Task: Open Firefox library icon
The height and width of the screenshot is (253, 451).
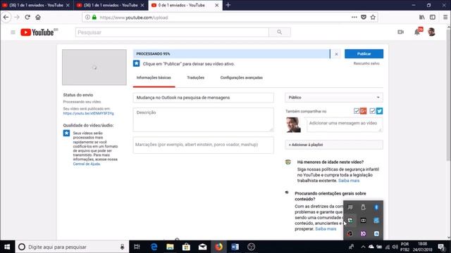Action: (422, 17)
